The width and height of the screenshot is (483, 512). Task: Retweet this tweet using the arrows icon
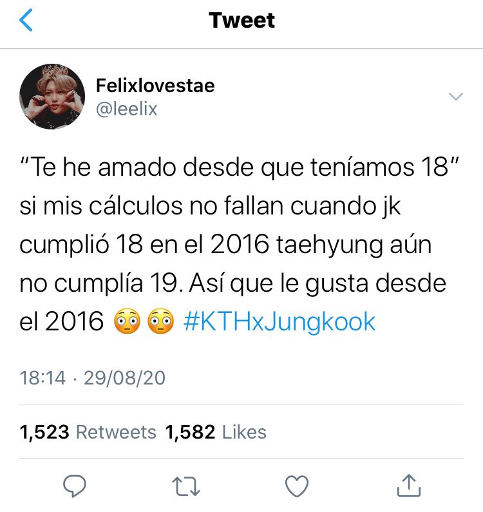point(186,486)
